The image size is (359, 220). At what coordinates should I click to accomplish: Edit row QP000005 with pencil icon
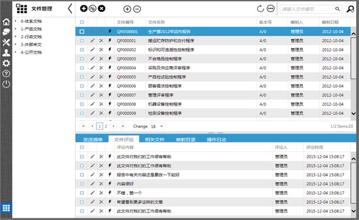tap(92, 77)
